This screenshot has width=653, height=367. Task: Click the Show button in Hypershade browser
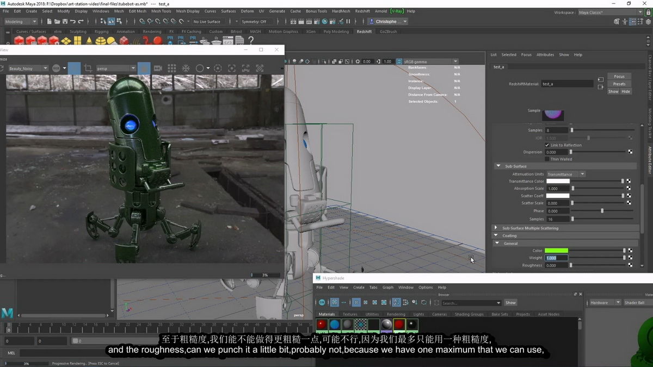tap(510, 302)
